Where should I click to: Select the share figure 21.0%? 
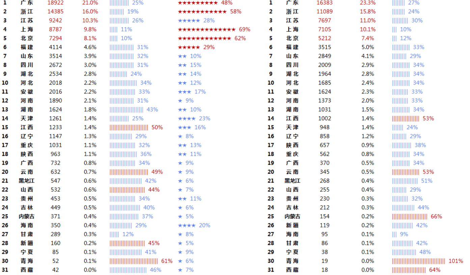point(90,3)
